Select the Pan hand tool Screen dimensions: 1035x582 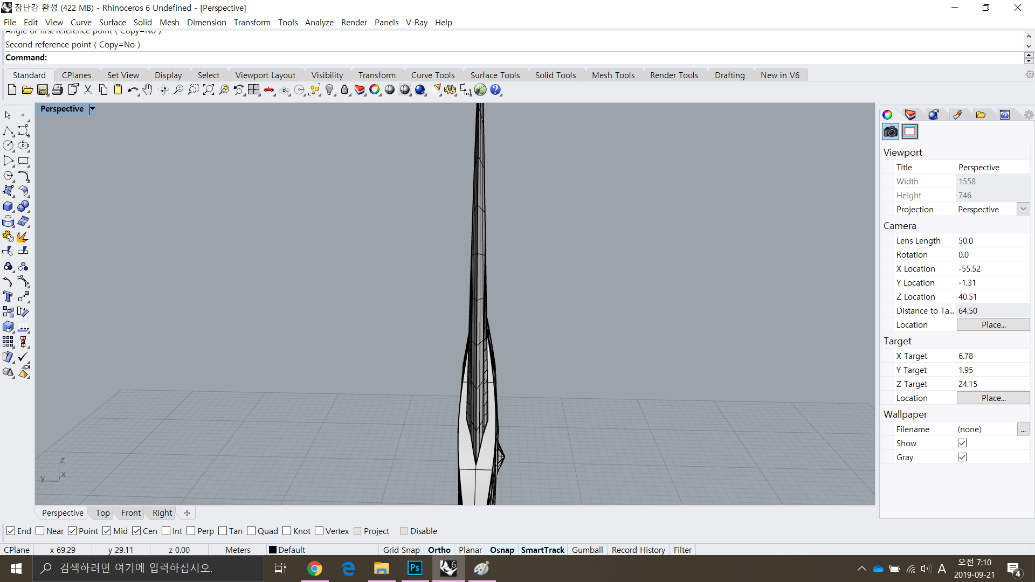click(x=148, y=90)
